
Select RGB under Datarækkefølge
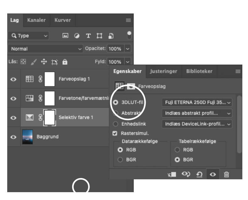[120, 150]
